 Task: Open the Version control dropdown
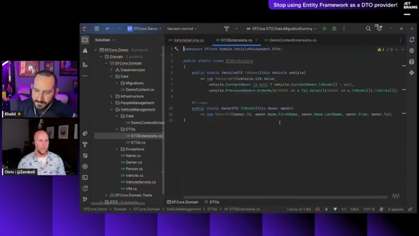point(182,29)
